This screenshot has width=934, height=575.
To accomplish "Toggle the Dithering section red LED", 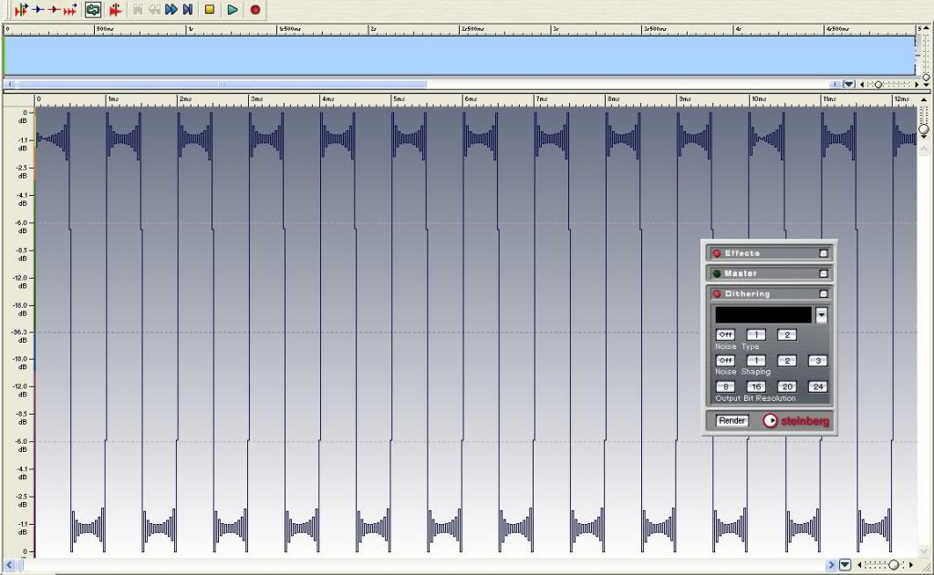I will (716, 293).
